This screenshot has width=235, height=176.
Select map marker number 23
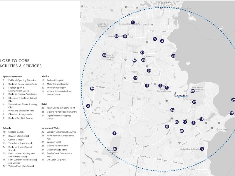167,127
